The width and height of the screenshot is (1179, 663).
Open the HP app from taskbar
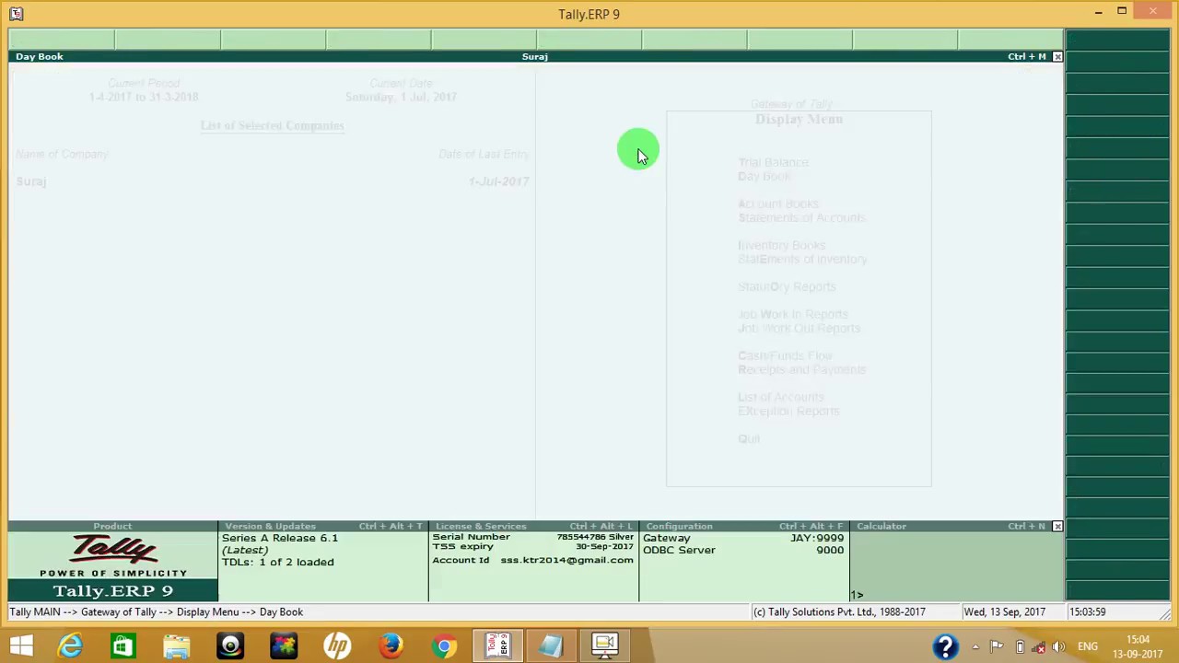(x=337, y=646)
